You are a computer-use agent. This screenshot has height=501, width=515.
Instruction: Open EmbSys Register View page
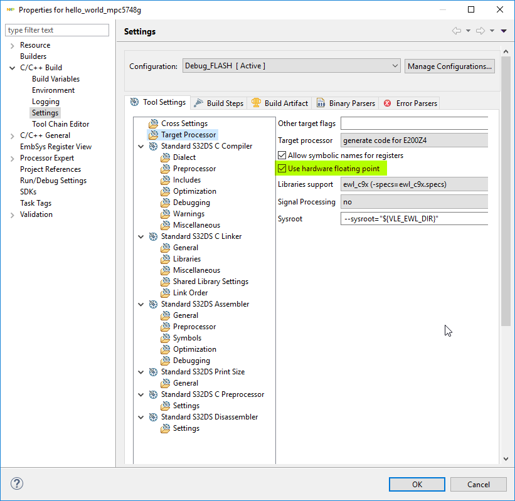pos(56,147)
